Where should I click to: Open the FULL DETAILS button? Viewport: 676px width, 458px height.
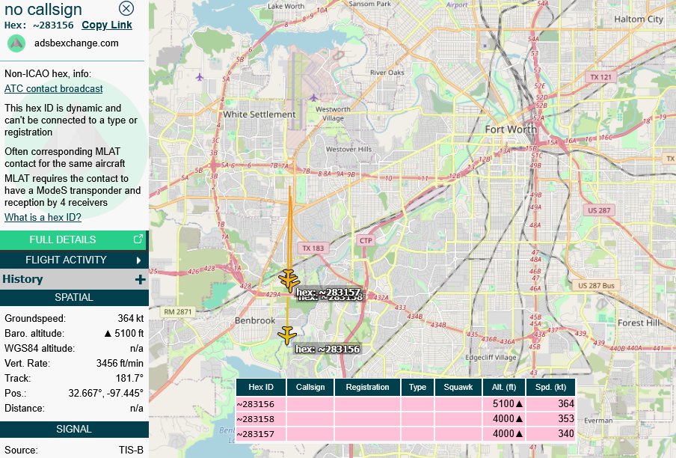[73, 239]
